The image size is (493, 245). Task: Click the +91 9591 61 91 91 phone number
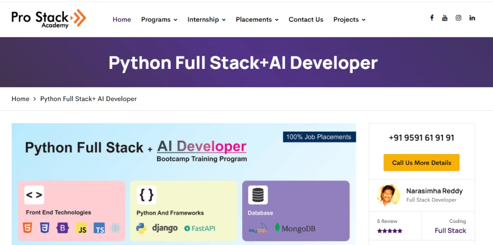tap(421, 138)
